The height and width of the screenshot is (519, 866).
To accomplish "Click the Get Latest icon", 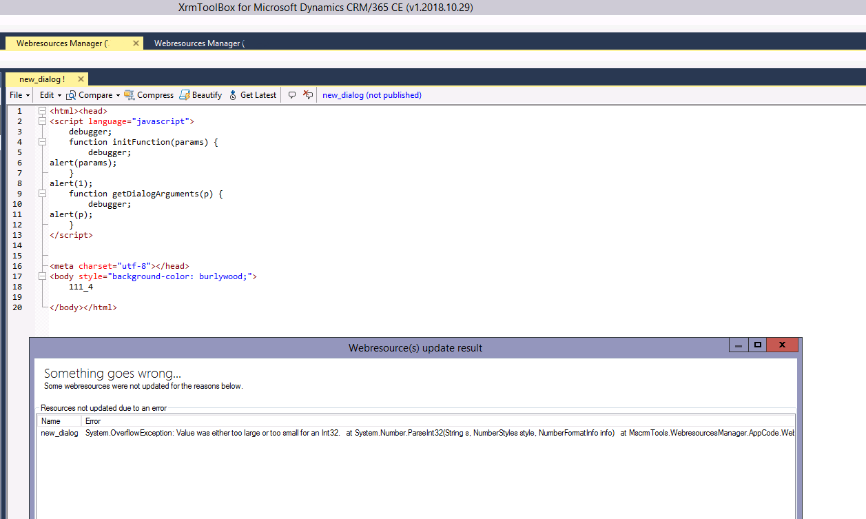I will pos(234,95).
